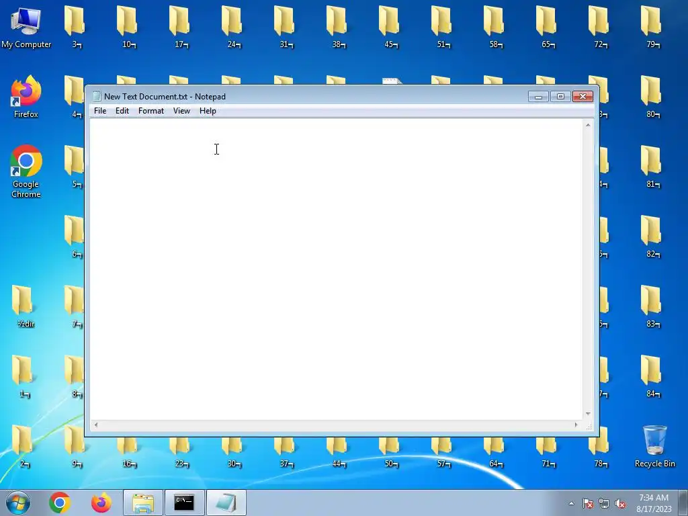Image resolution: width=688 pixels, height=516 pixels.
Task: Select desktop folder labeled 9
Action: [75, 446]
